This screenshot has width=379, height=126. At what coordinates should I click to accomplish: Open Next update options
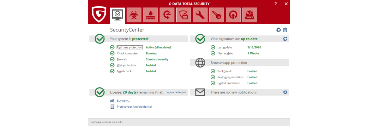pos(225,53)
